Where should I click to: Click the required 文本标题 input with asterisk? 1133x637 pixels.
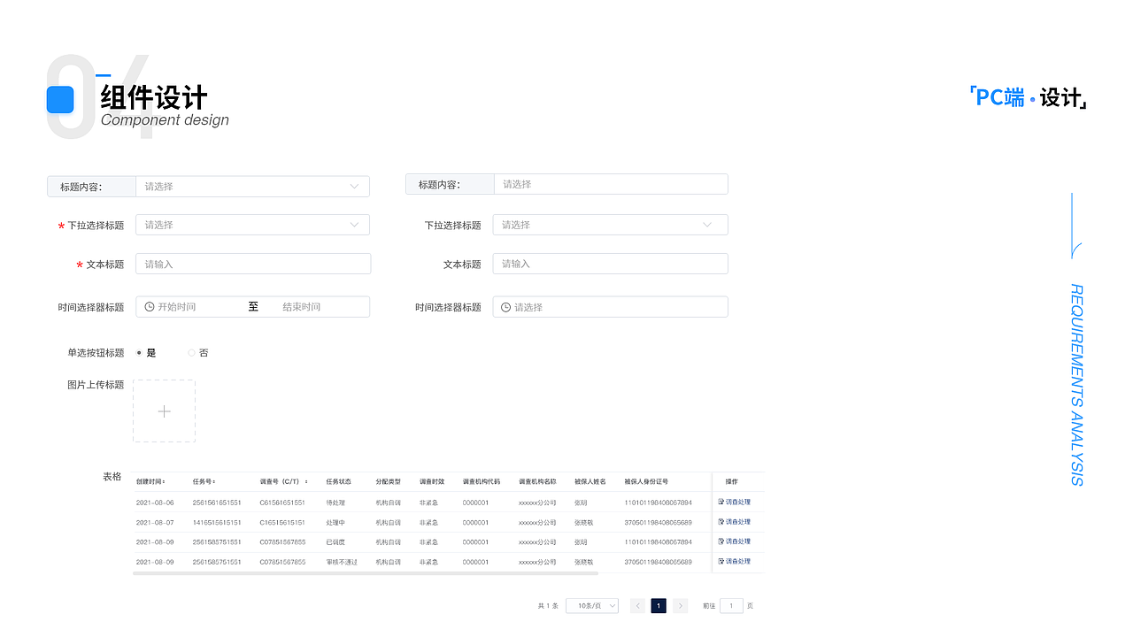tap(253, 264)
